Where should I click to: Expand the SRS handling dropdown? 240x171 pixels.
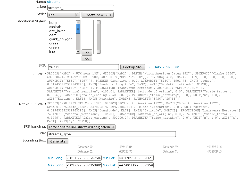pos(81,127)
